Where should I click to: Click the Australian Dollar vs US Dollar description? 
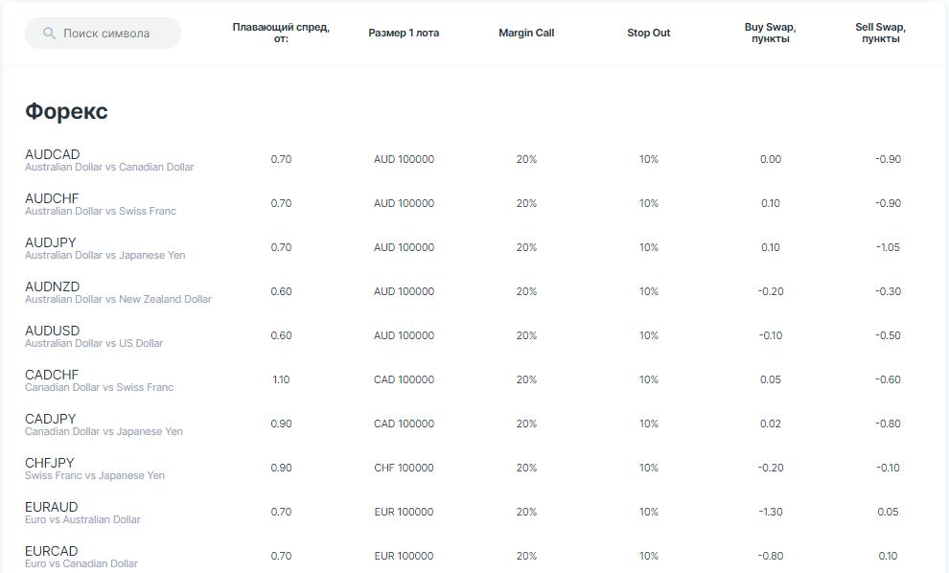pyautogui.click(x=94, y=343)
